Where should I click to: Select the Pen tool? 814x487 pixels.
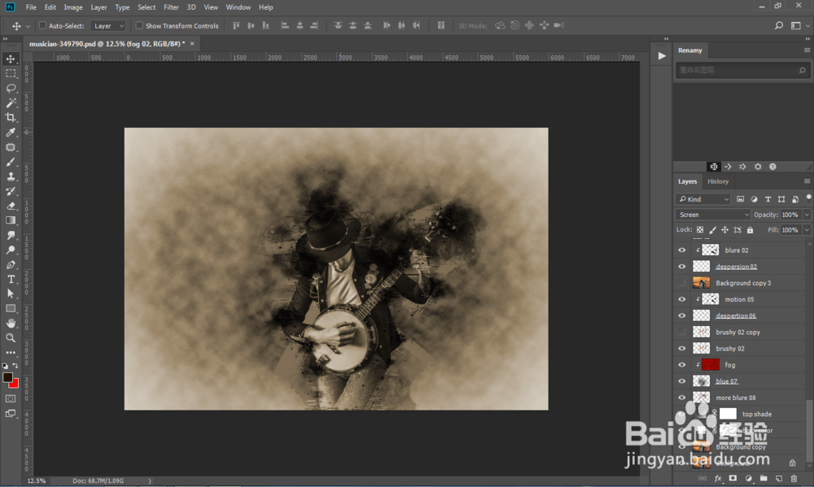(11, 264)
